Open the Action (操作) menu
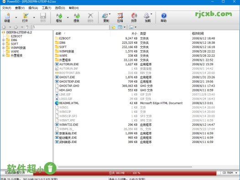This screenshot has height=180, width=240. tap(33, 8)
